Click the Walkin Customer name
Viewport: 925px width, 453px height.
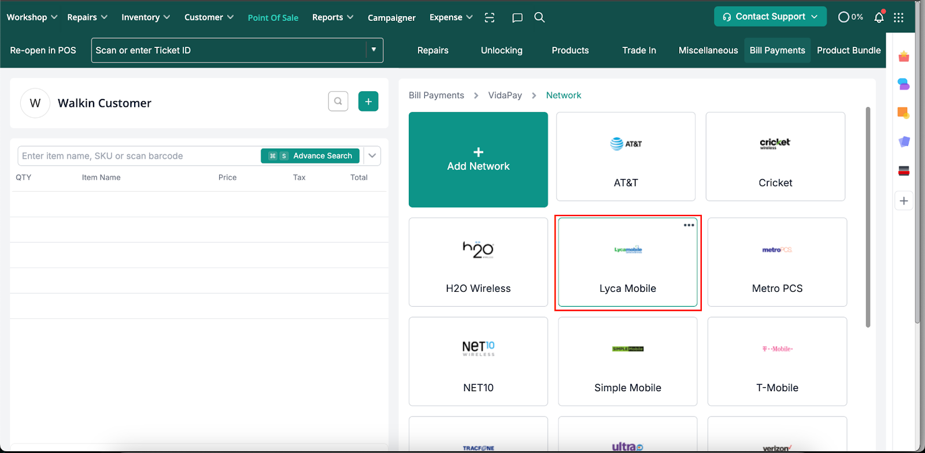coord(105,103)
